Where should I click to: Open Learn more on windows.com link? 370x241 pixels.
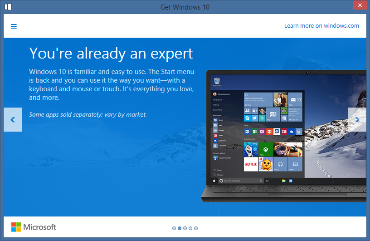pos(321,26)
